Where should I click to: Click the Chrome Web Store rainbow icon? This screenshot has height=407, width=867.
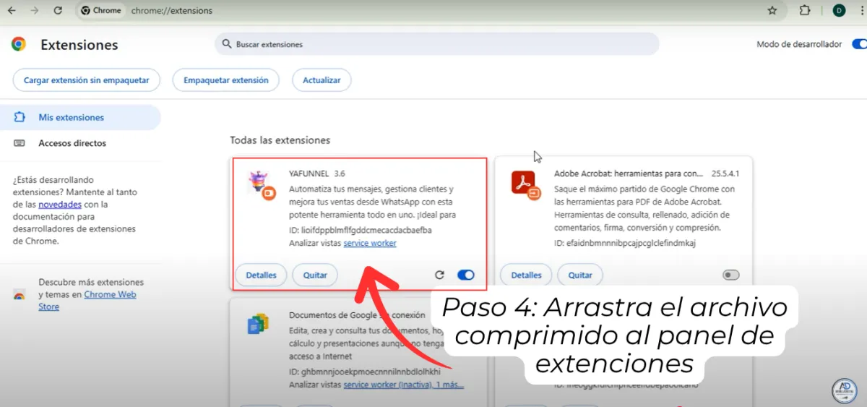click(20, 294)
